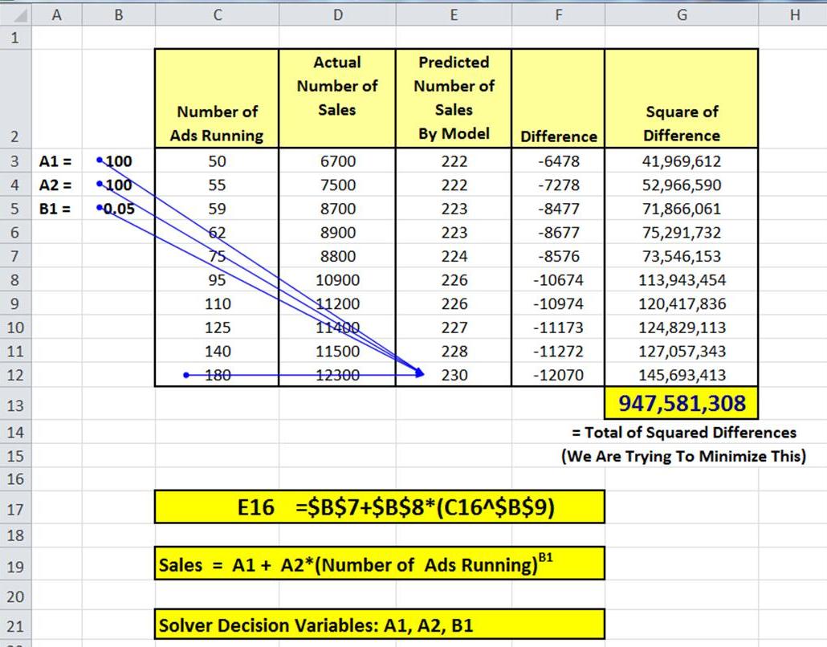Click cell B4 containing A2 value 100

119,185
